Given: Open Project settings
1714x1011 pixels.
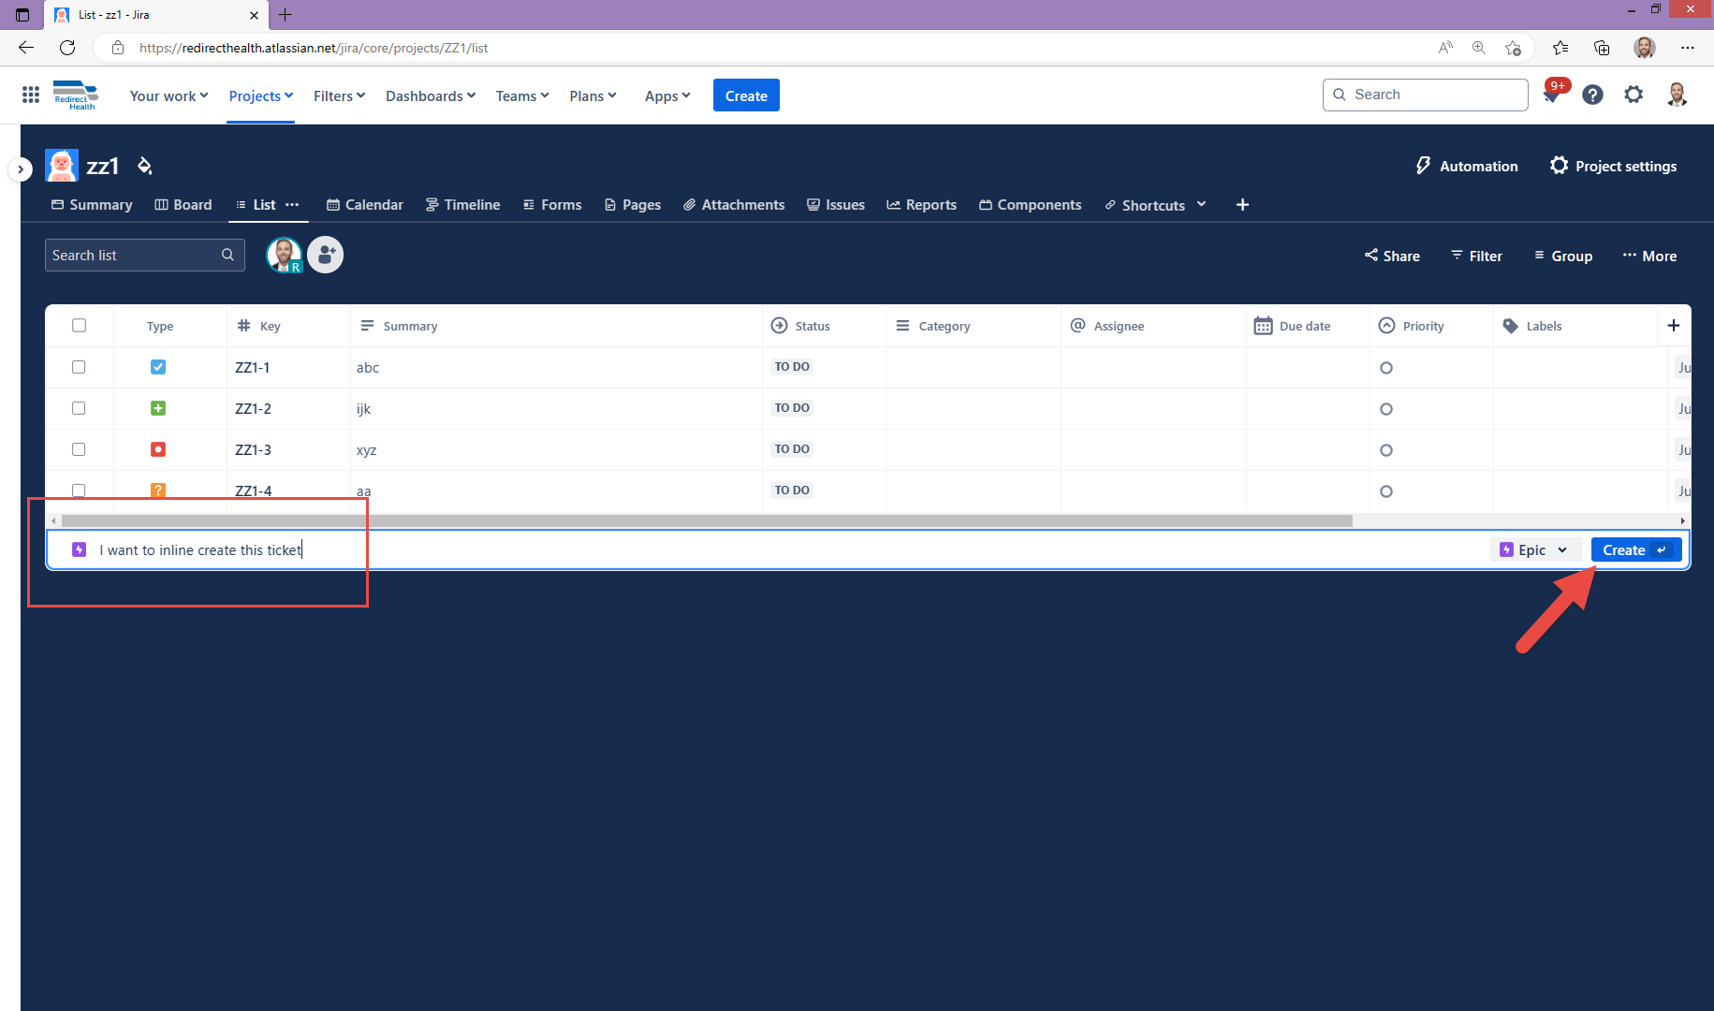Looking at the screenshot, I should click(1614, 166).
